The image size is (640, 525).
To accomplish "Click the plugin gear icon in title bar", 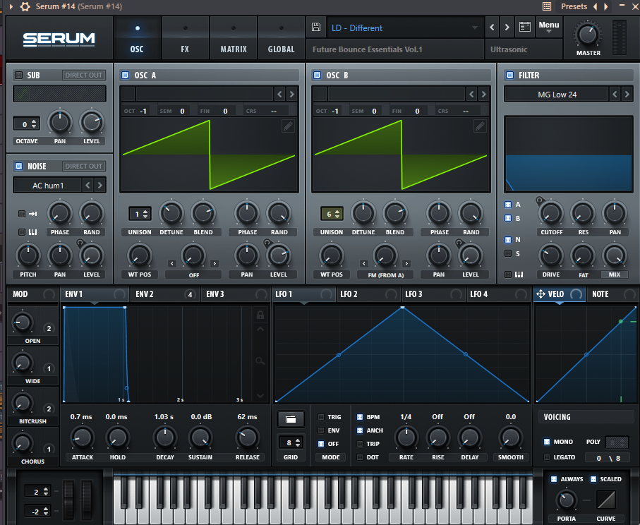I will [x=25, y=6].
